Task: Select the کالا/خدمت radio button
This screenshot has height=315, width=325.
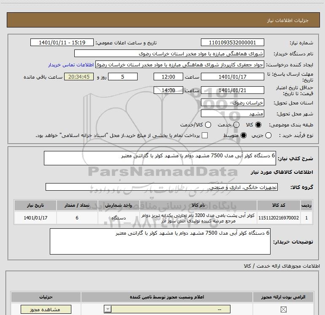Action: tap(208, 125)
